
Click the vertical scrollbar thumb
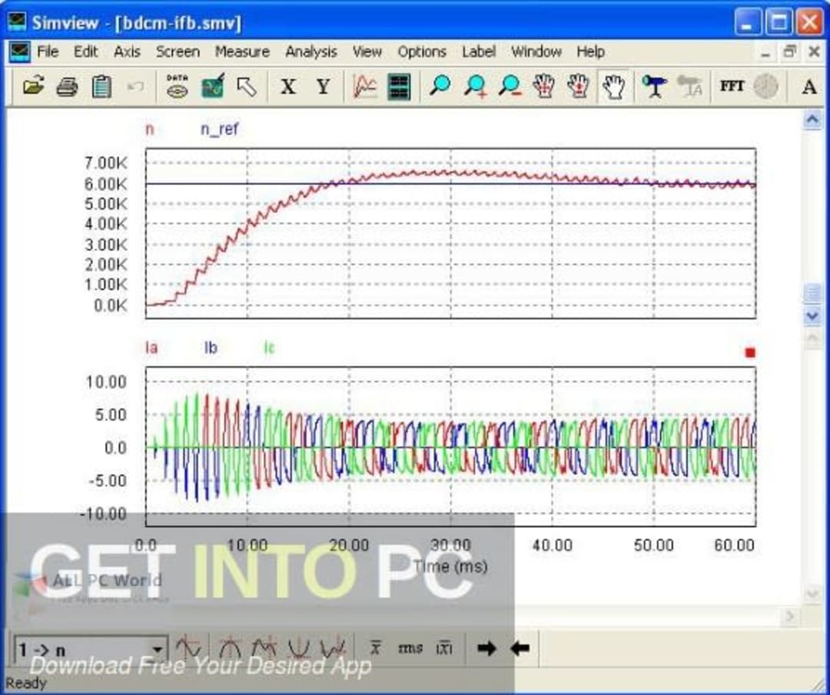click(x=812, y=293)
